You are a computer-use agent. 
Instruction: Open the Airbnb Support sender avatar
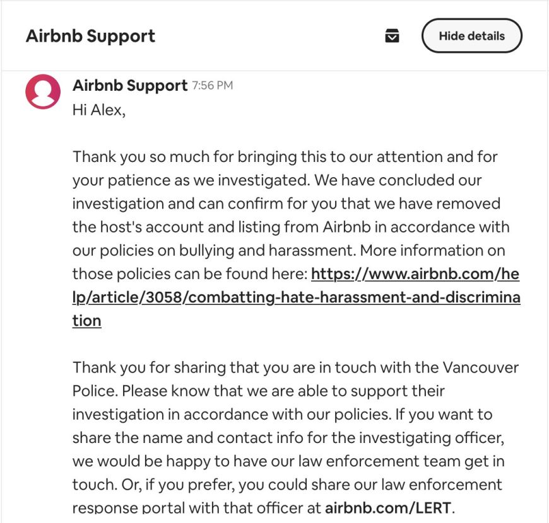[x=43, y=91]
